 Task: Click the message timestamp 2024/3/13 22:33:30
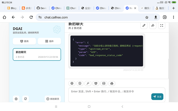[133, 70]
